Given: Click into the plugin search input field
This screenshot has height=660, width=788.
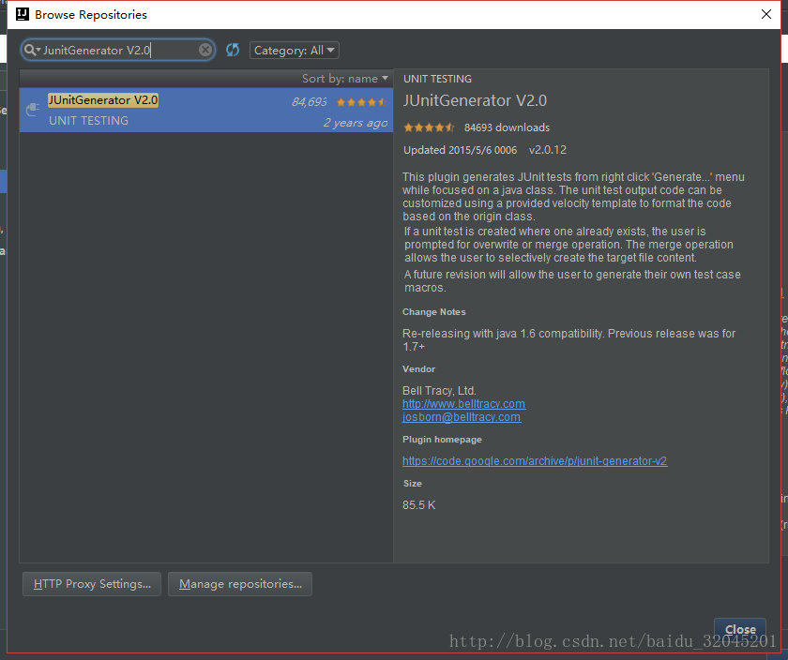Looking at the screenshot, I should click(120, 50).
